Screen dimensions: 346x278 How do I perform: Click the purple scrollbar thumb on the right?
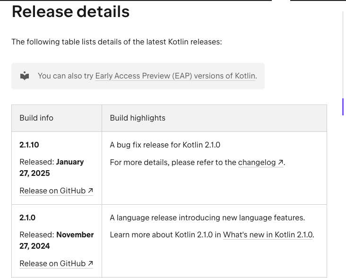pyautogui.click(x=343, y=106)
